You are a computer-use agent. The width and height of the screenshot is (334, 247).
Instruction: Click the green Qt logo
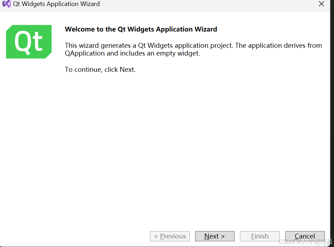click(x=29, y=42)
